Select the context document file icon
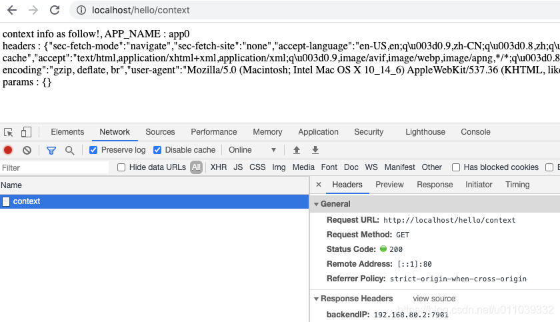Image resolution: width=560 pixels, height=322 pixels. (6, 202)
